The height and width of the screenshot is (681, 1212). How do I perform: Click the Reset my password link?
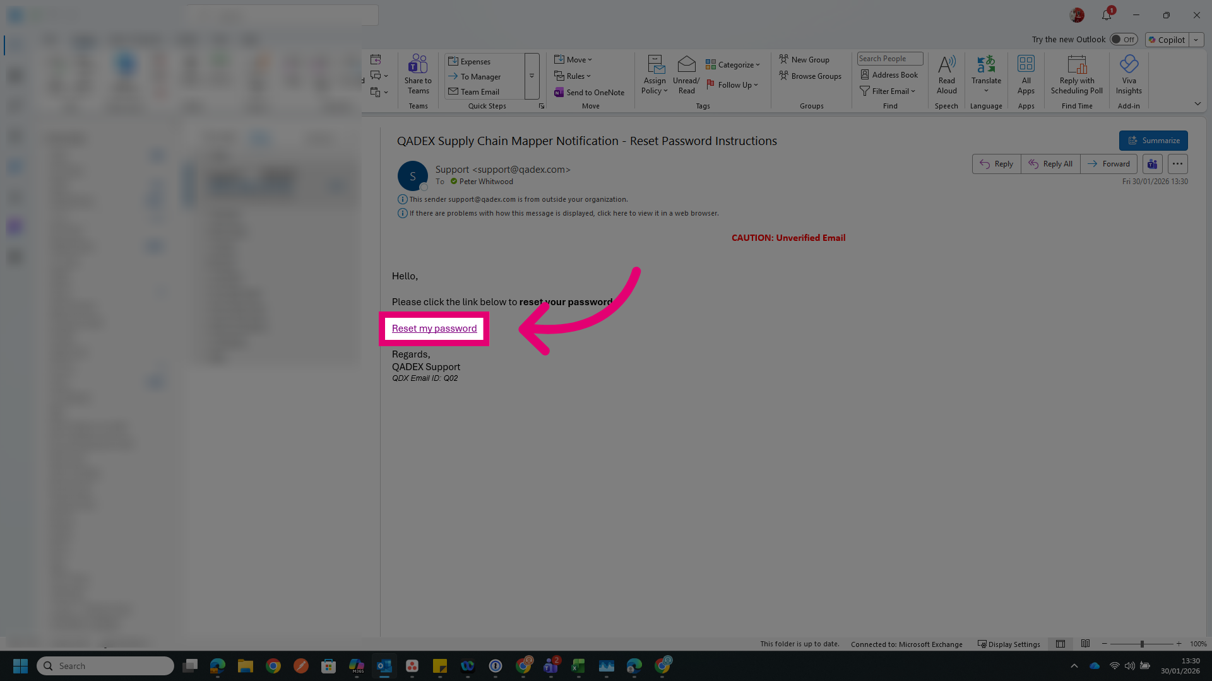point(434,329)
